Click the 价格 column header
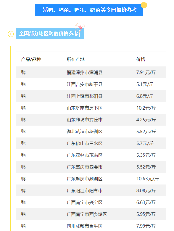The image size is (174, 231). click(x=141, y=59)
